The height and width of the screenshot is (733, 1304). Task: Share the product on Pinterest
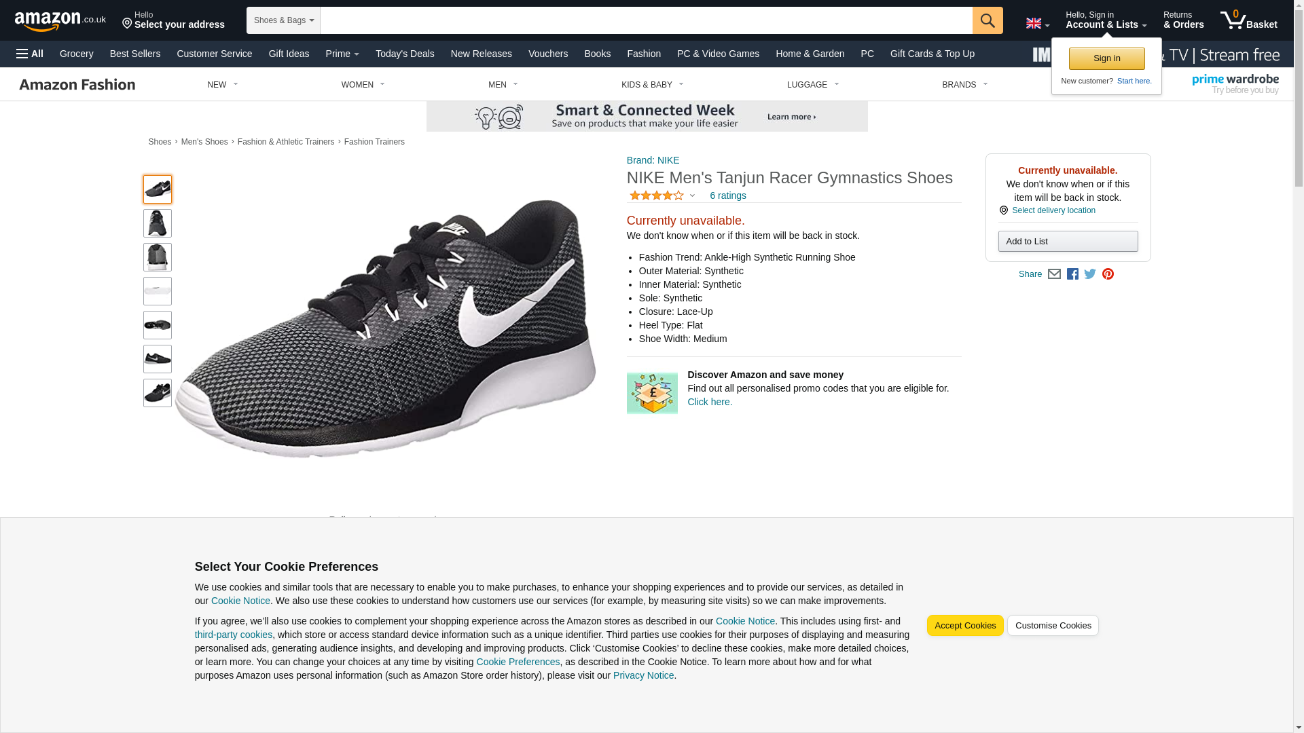(1108, 274)
